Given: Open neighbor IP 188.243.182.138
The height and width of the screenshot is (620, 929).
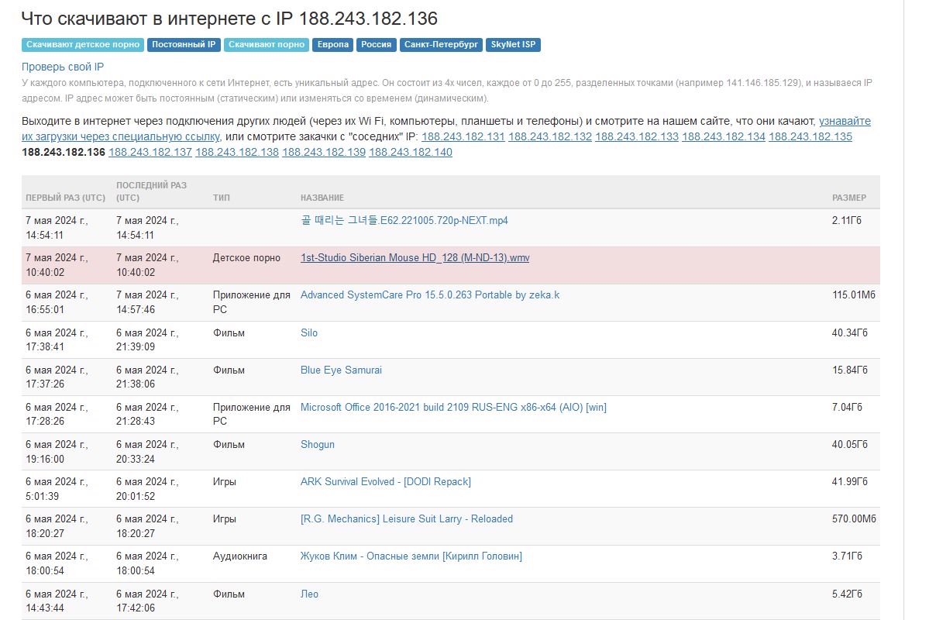Looking at the screenshot, I should [x=237, y=152].
